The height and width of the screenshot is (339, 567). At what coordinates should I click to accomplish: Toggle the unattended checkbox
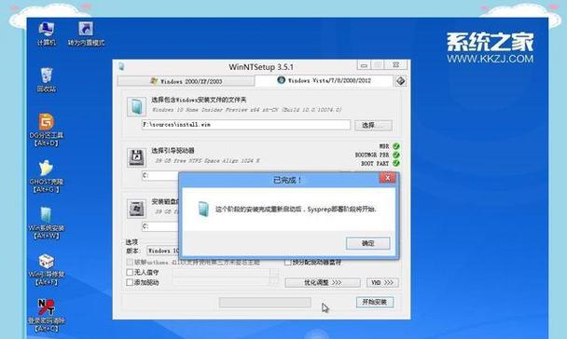pyautogui.click(x=130, y=272)
